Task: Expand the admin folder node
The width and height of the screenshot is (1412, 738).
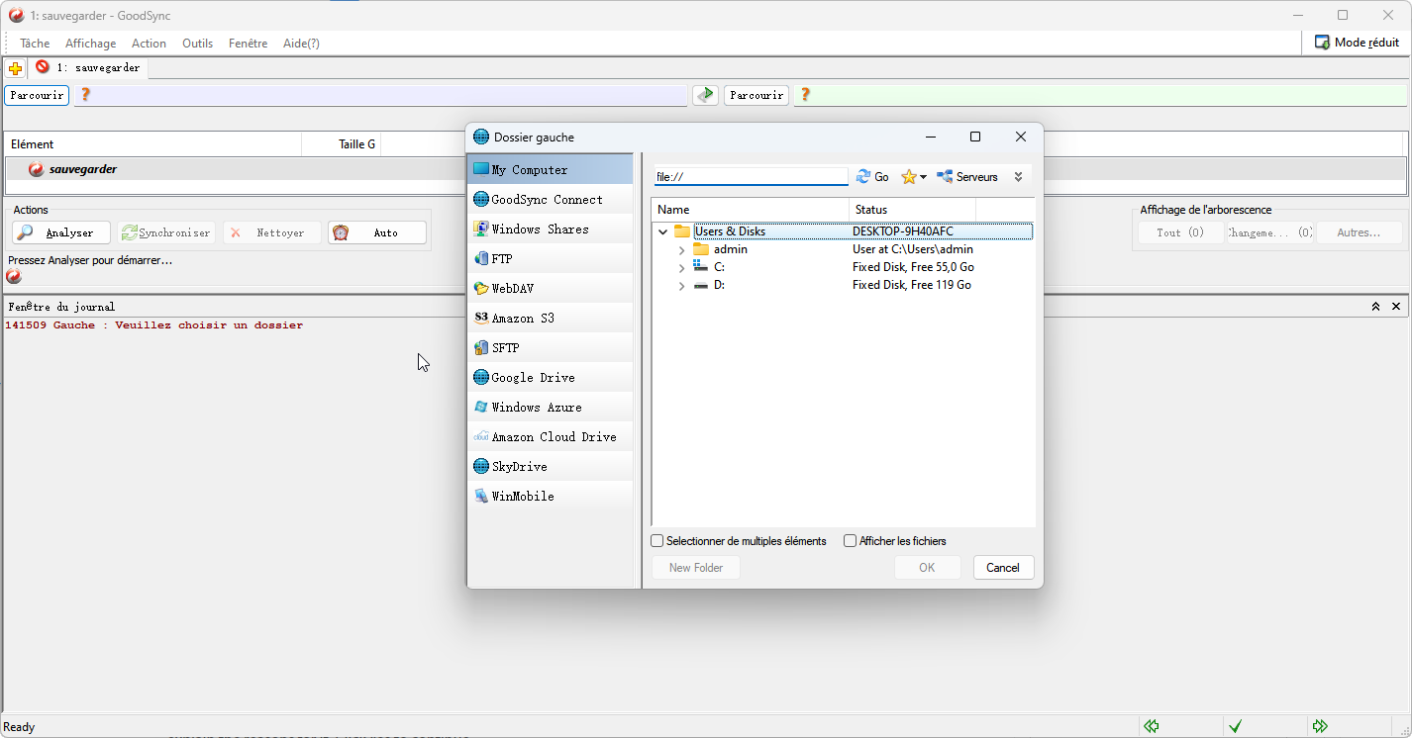Action: point(681,249)
